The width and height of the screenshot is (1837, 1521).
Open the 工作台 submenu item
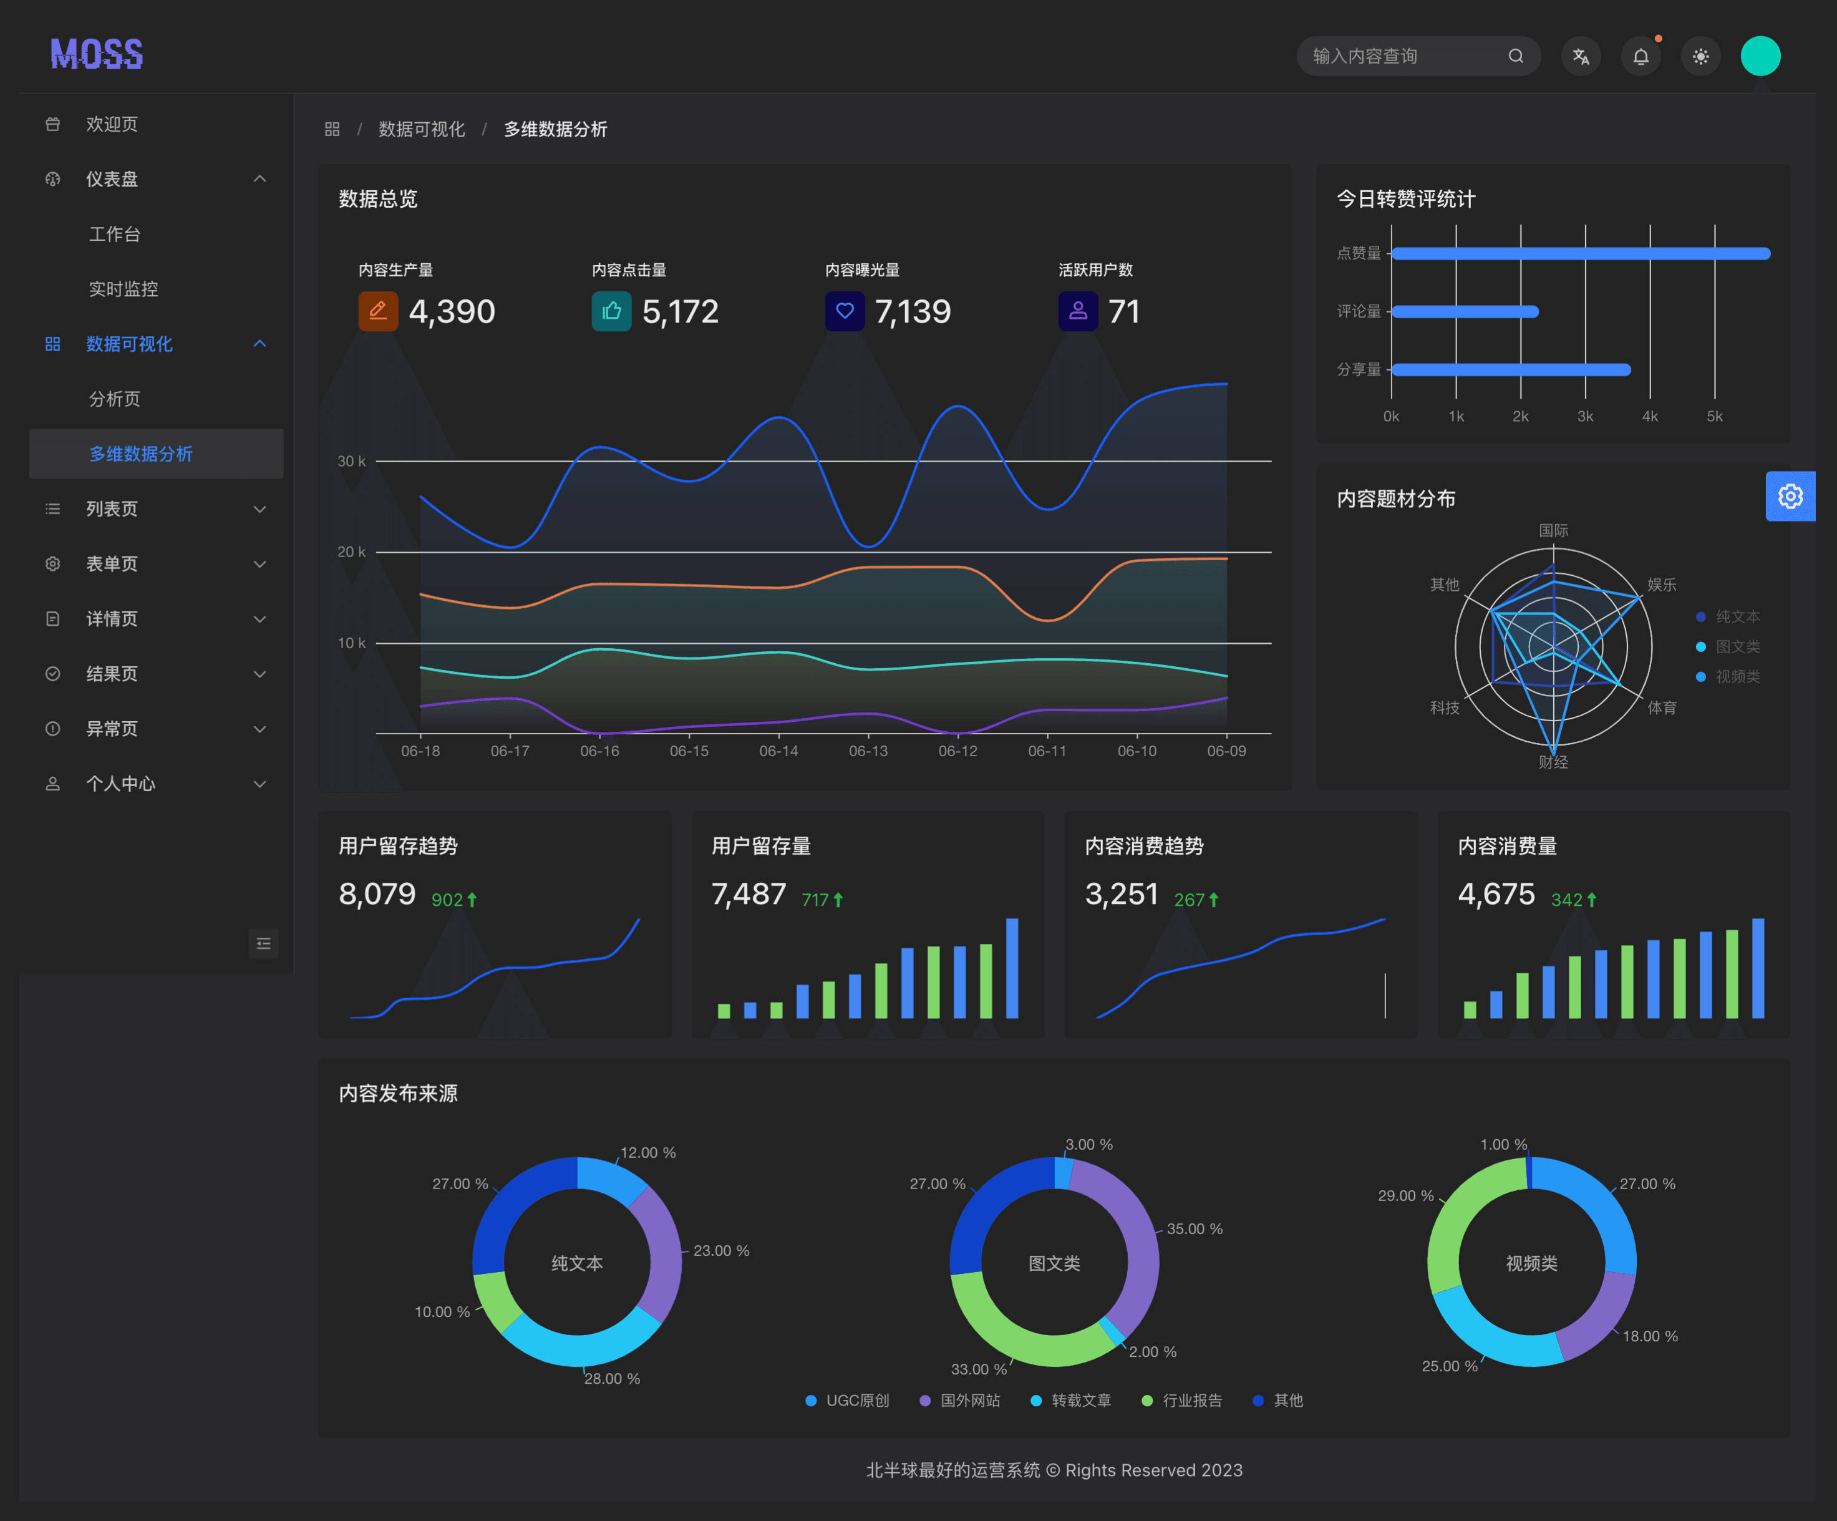point(156,235)
